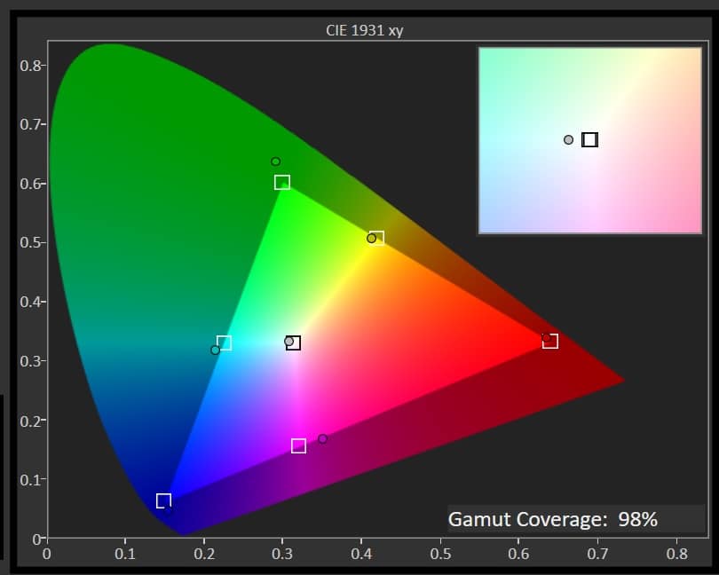Click the 0.7 label on the vertical axis

(x=30, y=124)
